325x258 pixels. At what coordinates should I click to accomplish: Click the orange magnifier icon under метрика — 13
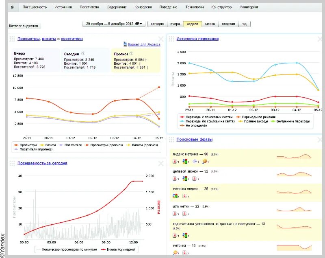click(175, 253)
